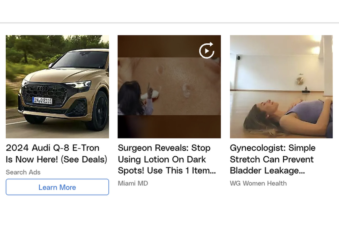This screenshot has width=339, height=226.
Task: Click the Search Ads sponsor label
Action: [23, 172]
